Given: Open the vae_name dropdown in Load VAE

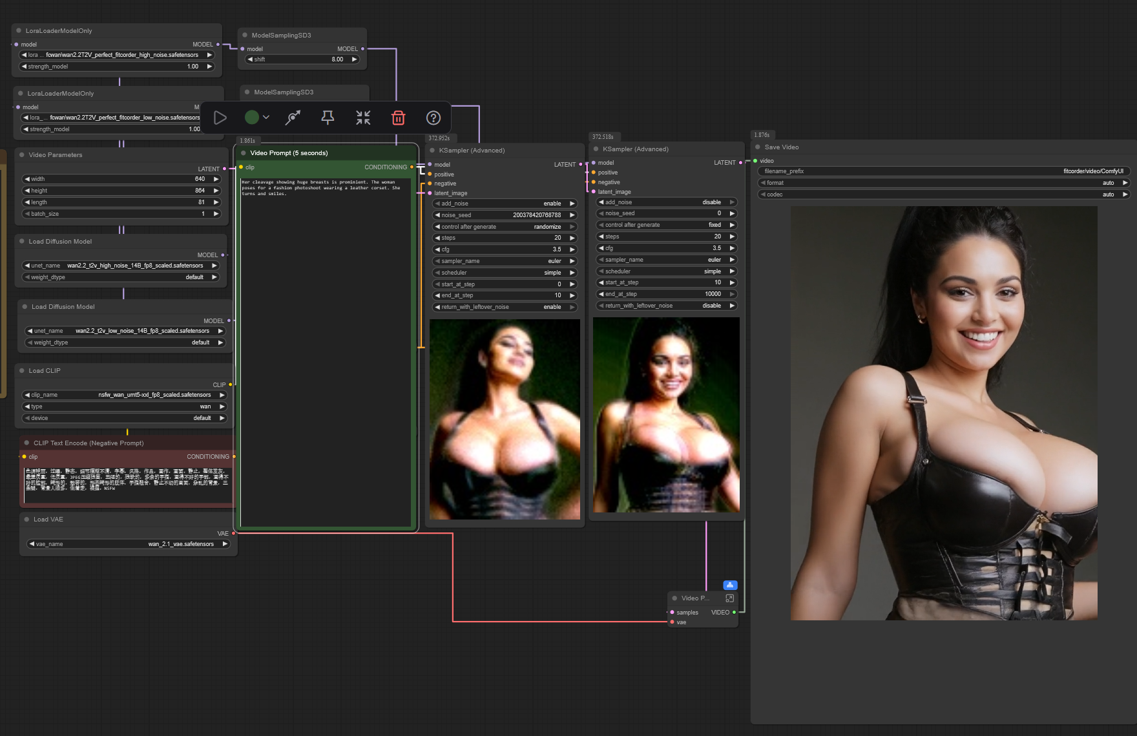Looking at the screenshot, I should pos(129,544).
